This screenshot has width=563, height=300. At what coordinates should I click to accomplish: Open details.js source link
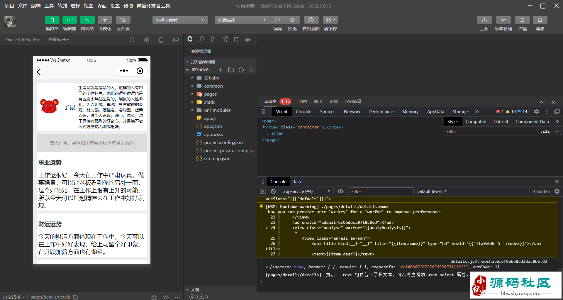click(x=498, y=261)
